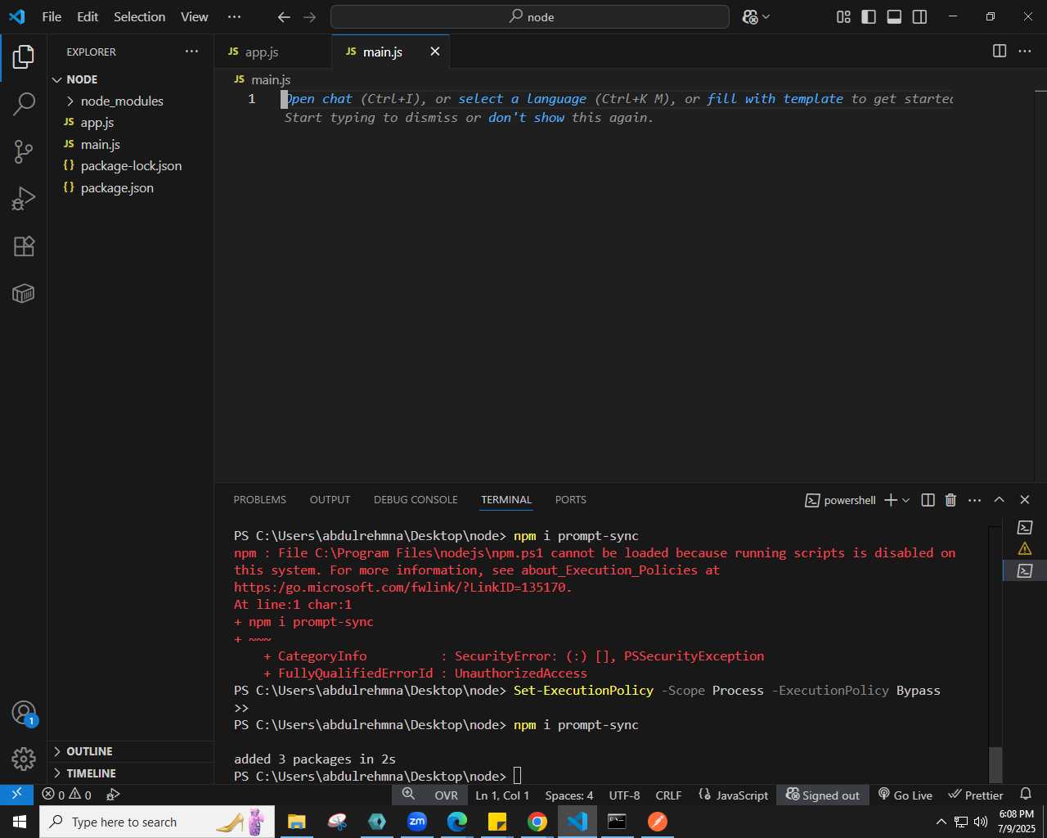
Task: Toggle the bottom panel visibility
Action: [894, 16]
